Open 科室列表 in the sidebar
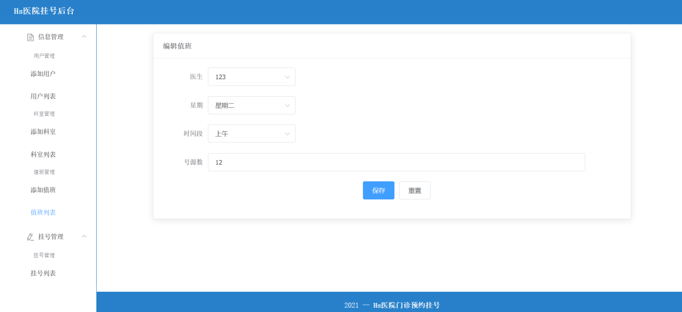The image size is (682, 312). pyautogui.click(x=43, y=155)
